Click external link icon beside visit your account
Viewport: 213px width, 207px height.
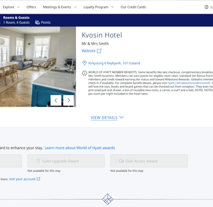click(39, 179)
